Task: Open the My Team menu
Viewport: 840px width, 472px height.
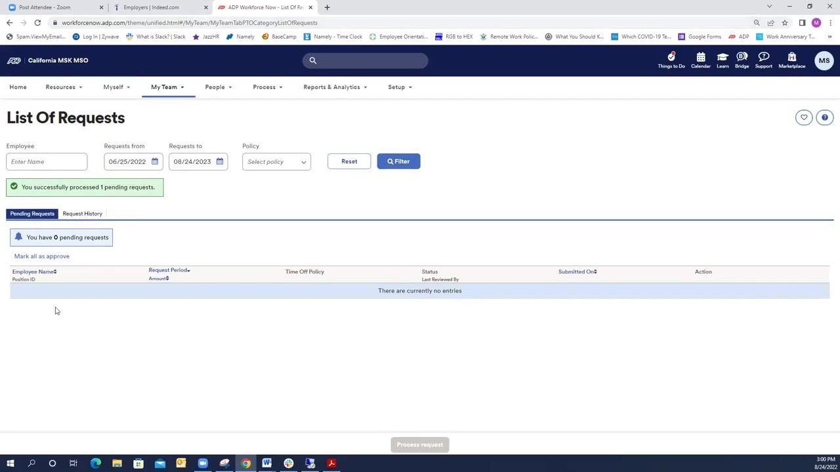Action: click(x=167, y=87)
